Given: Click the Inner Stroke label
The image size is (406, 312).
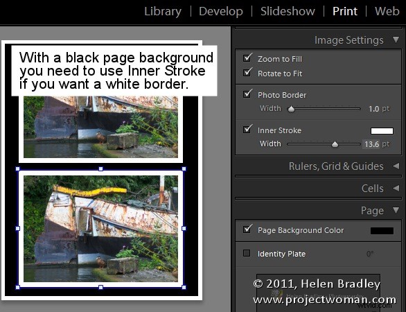Looking at the screenshot, I should coord(279,130).
